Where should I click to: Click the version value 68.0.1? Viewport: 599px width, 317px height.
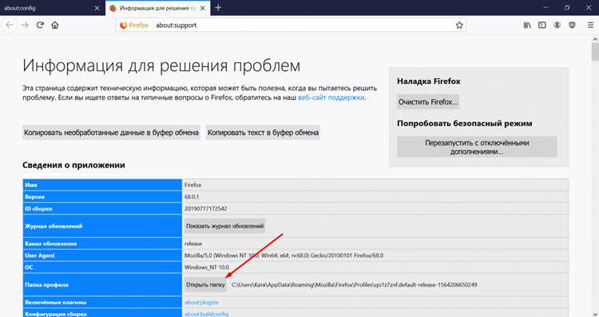coord(192,196)
